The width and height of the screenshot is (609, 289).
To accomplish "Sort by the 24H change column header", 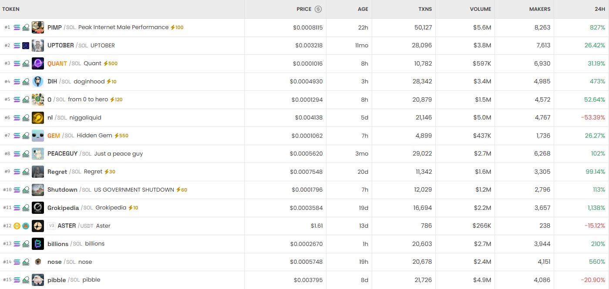I will (600, 9).
